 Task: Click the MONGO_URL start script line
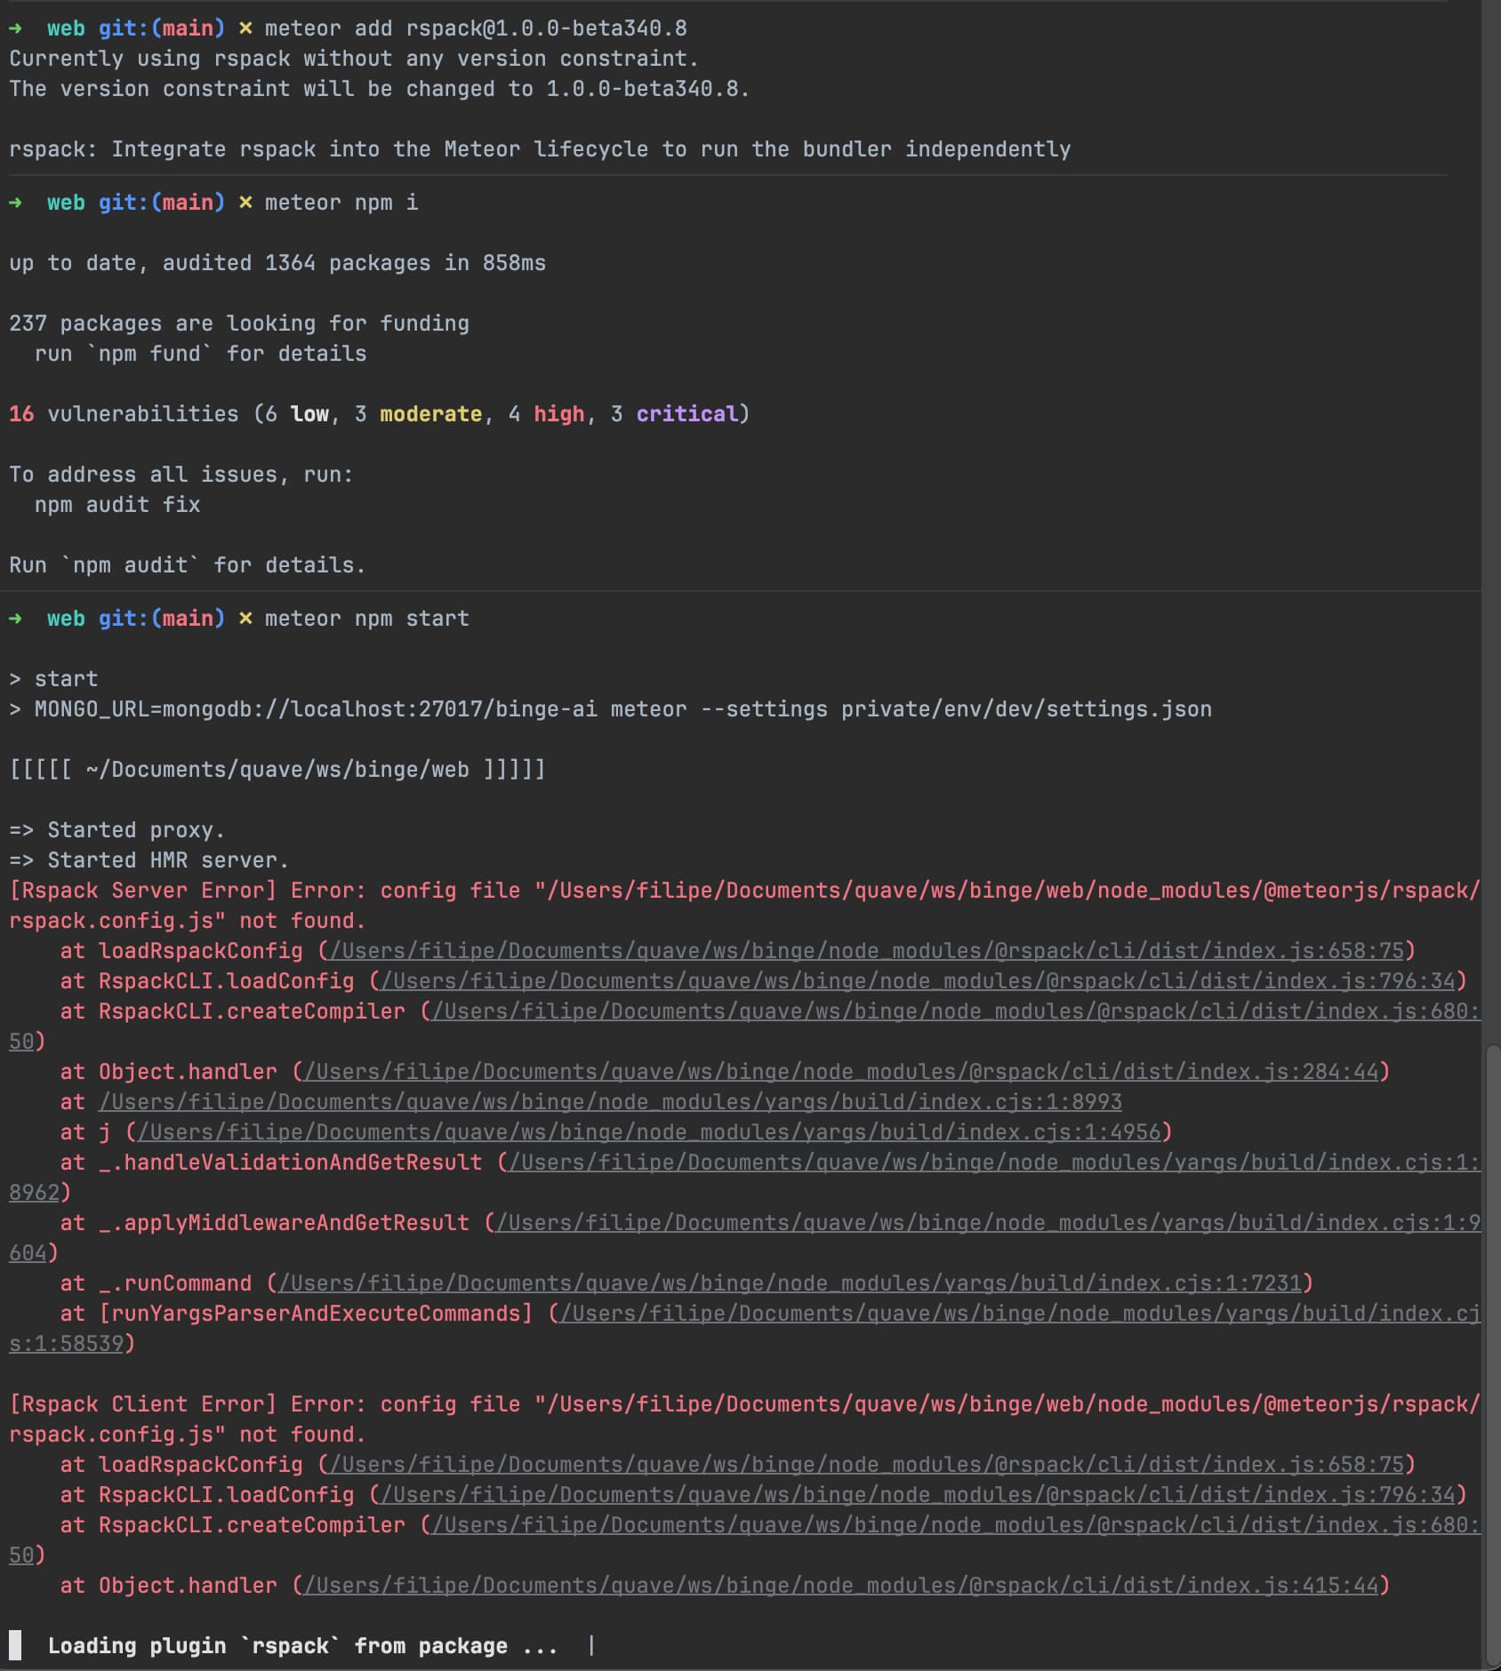pos(622,709)
